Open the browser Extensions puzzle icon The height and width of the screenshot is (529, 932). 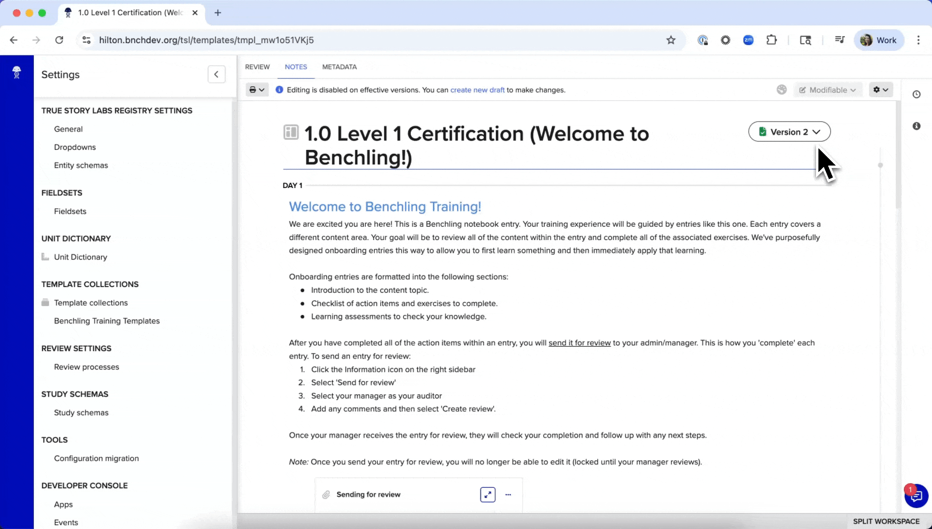pyautogui.click(x=771, y=40)
